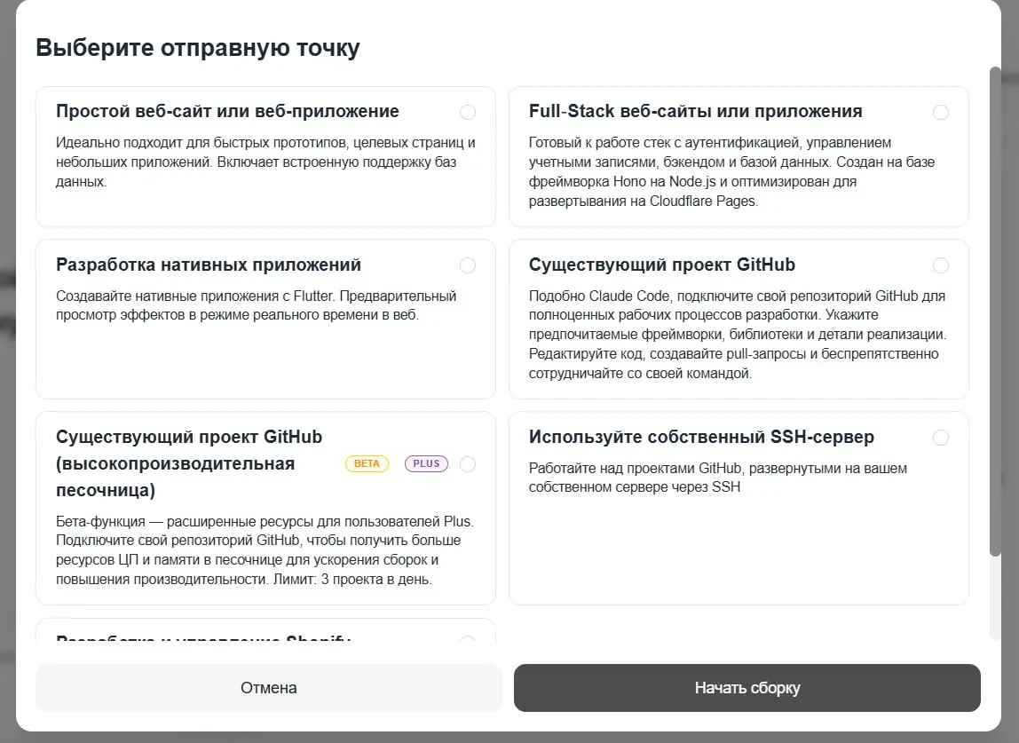1019x743 pixels.
Task: Click the PLUS badge on the sandbox card
Action: coord(426,463)
